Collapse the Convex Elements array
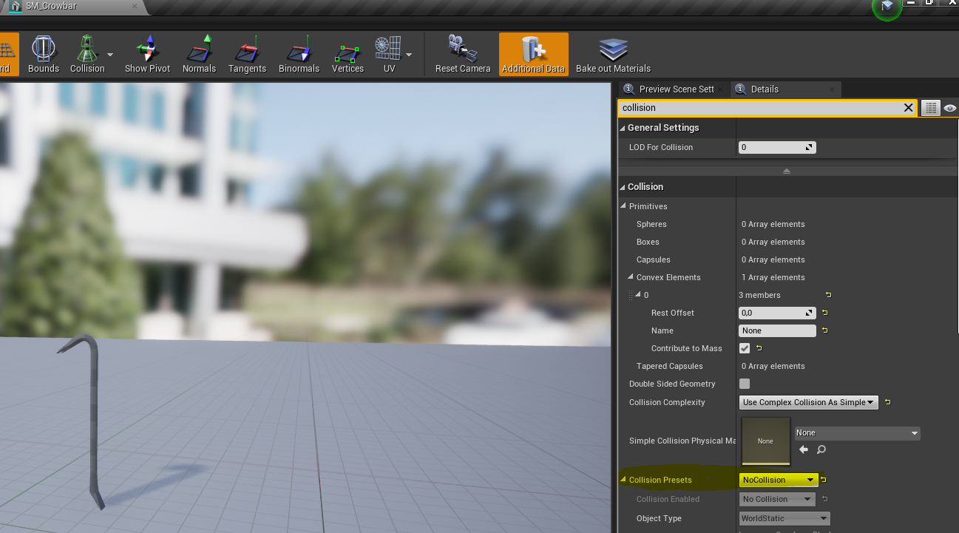This screenshot has height=533, width=959. coord(632,277)
